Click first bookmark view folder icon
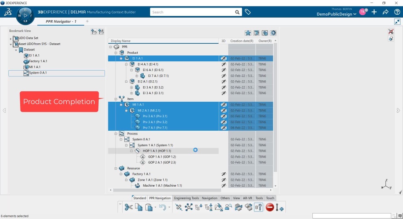This screenshot has width=403, height=219. click(94, 32)
